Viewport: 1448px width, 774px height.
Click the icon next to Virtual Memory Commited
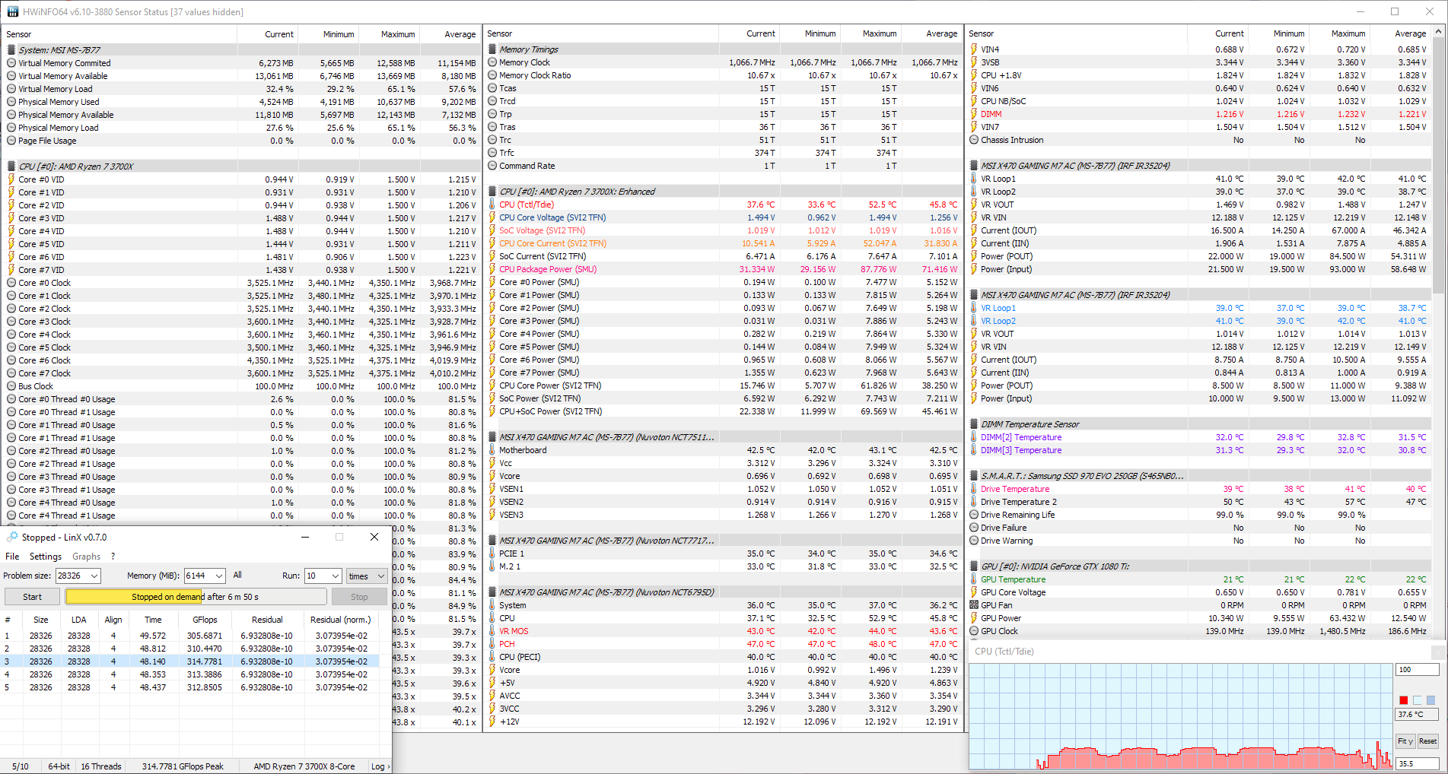(11, 63)
